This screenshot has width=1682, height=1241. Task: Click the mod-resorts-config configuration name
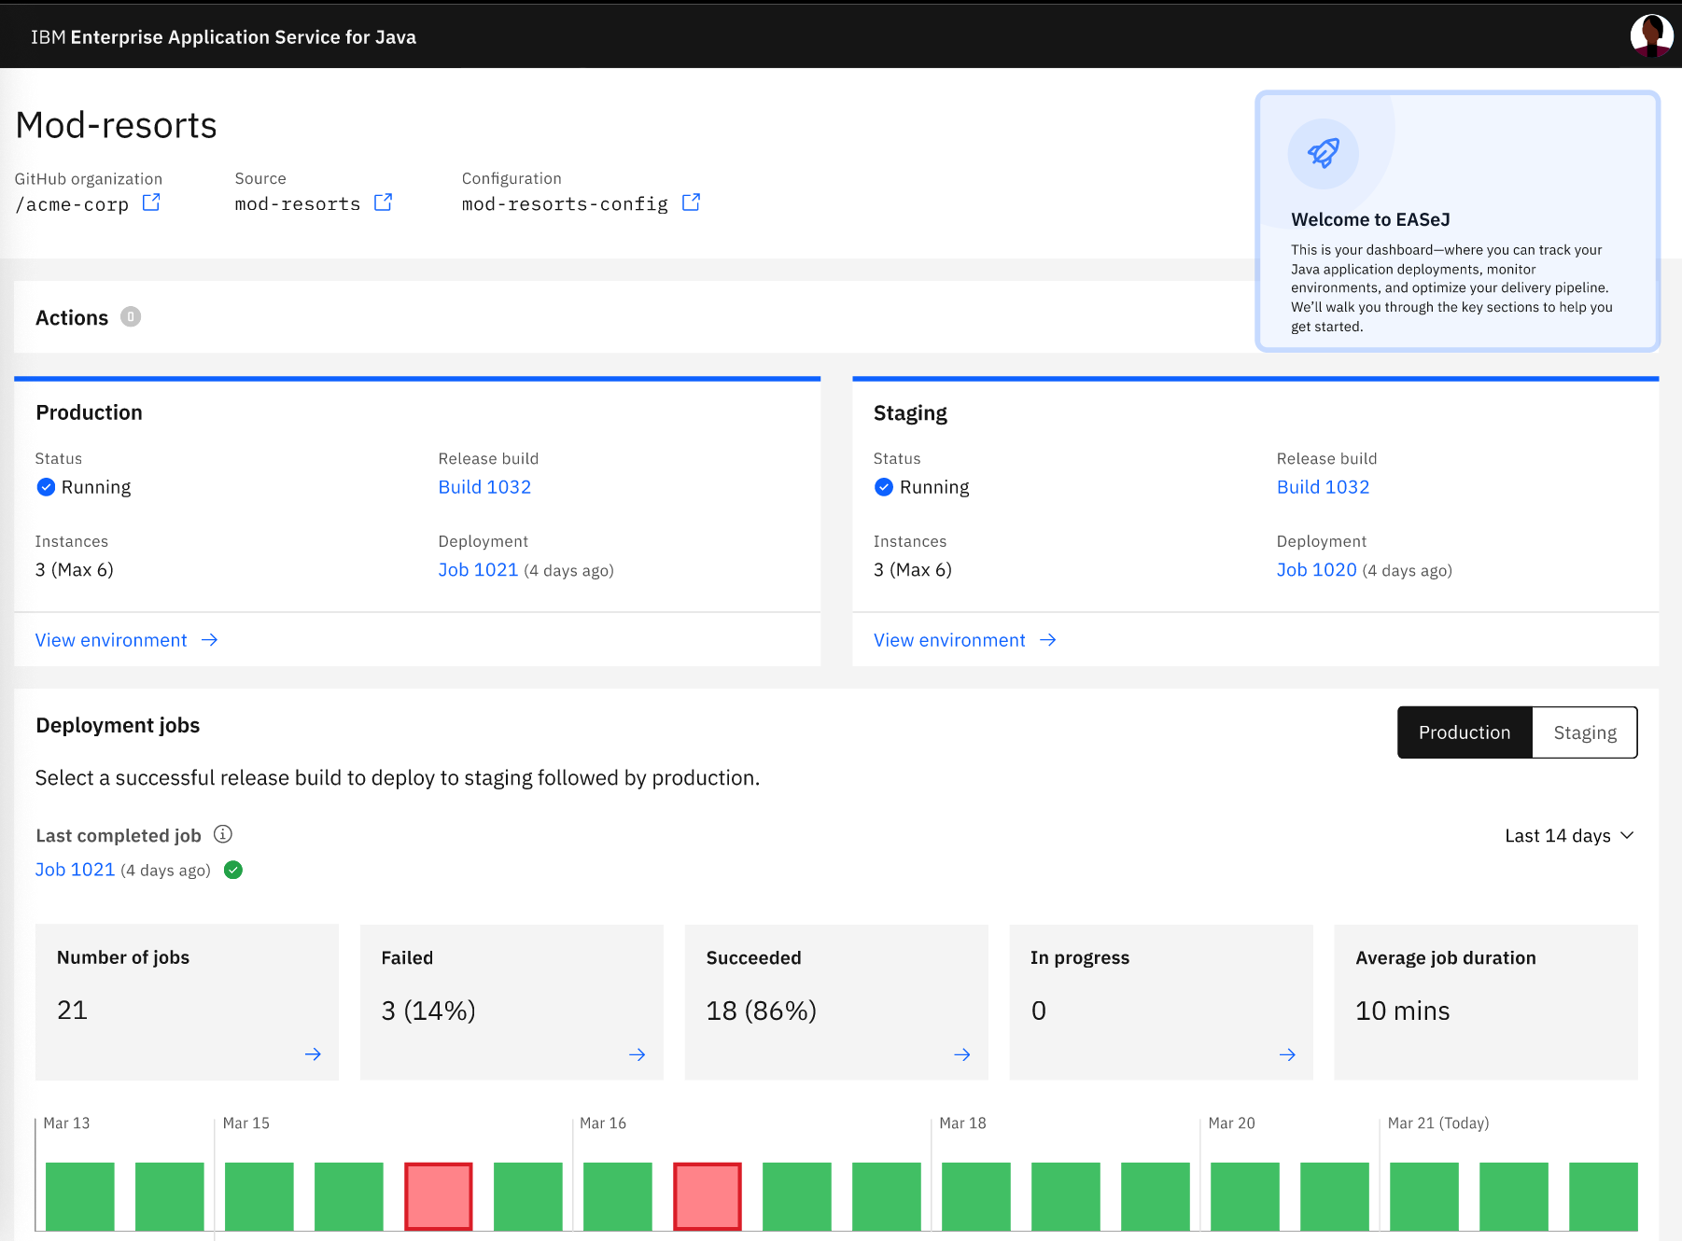click(565, 204)
